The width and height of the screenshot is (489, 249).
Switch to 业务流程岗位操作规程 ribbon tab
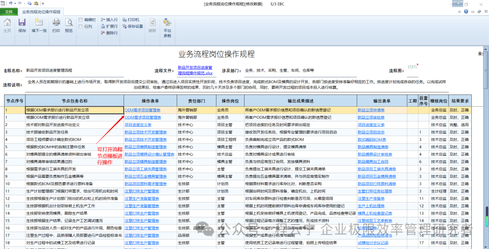pos(41,12)
